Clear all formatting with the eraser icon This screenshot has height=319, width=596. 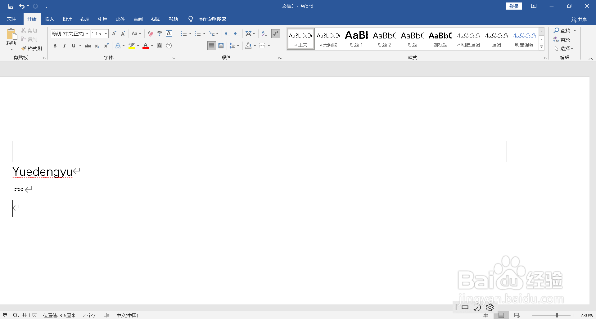151,33
